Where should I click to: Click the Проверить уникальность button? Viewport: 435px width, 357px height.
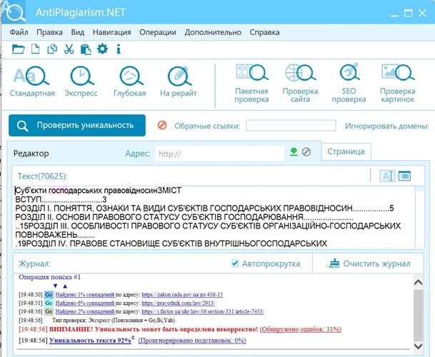point(77,126)
